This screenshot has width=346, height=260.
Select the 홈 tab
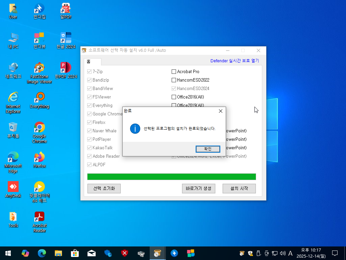tap(93, 62)
